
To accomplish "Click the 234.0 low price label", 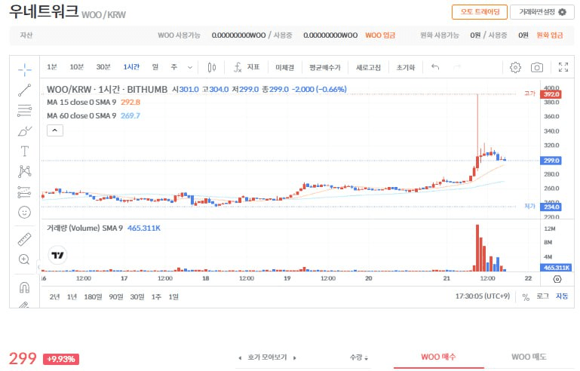I will (x=551, y=207).
